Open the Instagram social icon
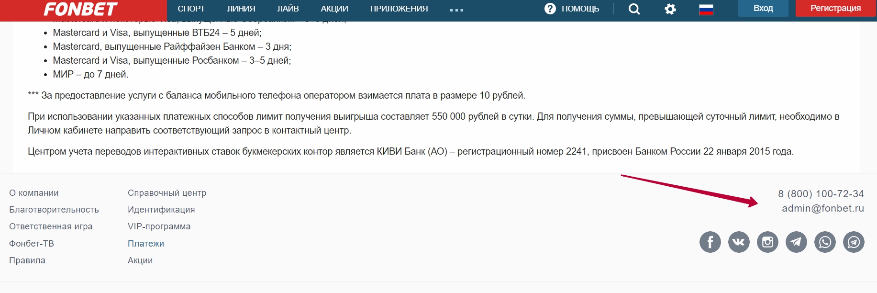The image size is (877, 293). pyautogui.click(x=767, y=242)
